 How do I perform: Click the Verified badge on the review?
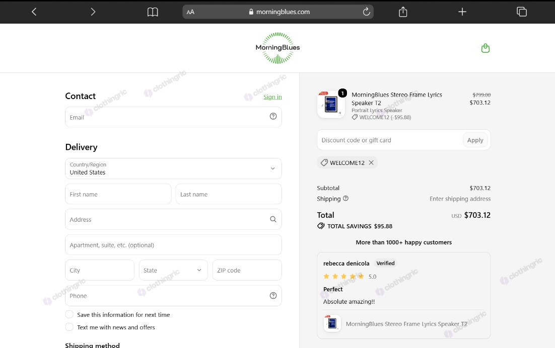click(385, 263)
